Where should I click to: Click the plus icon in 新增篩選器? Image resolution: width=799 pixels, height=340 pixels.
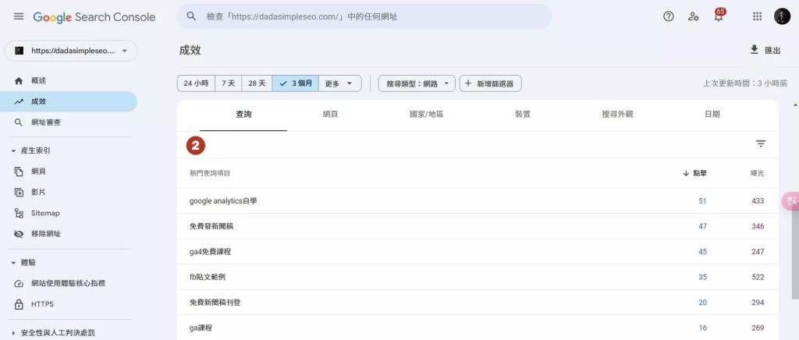point(468,83)
